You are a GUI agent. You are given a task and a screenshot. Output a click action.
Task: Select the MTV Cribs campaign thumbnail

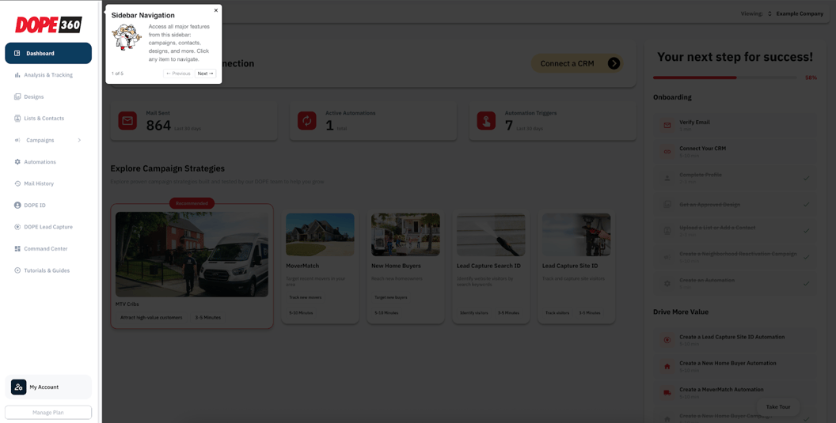click(x=192, y=254)
